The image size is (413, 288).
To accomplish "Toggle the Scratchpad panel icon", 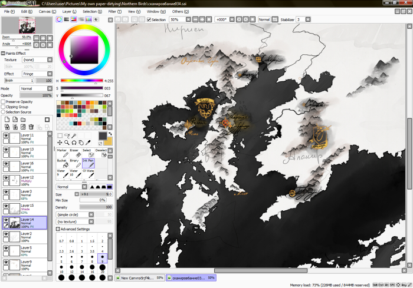I will coord(96,19).
